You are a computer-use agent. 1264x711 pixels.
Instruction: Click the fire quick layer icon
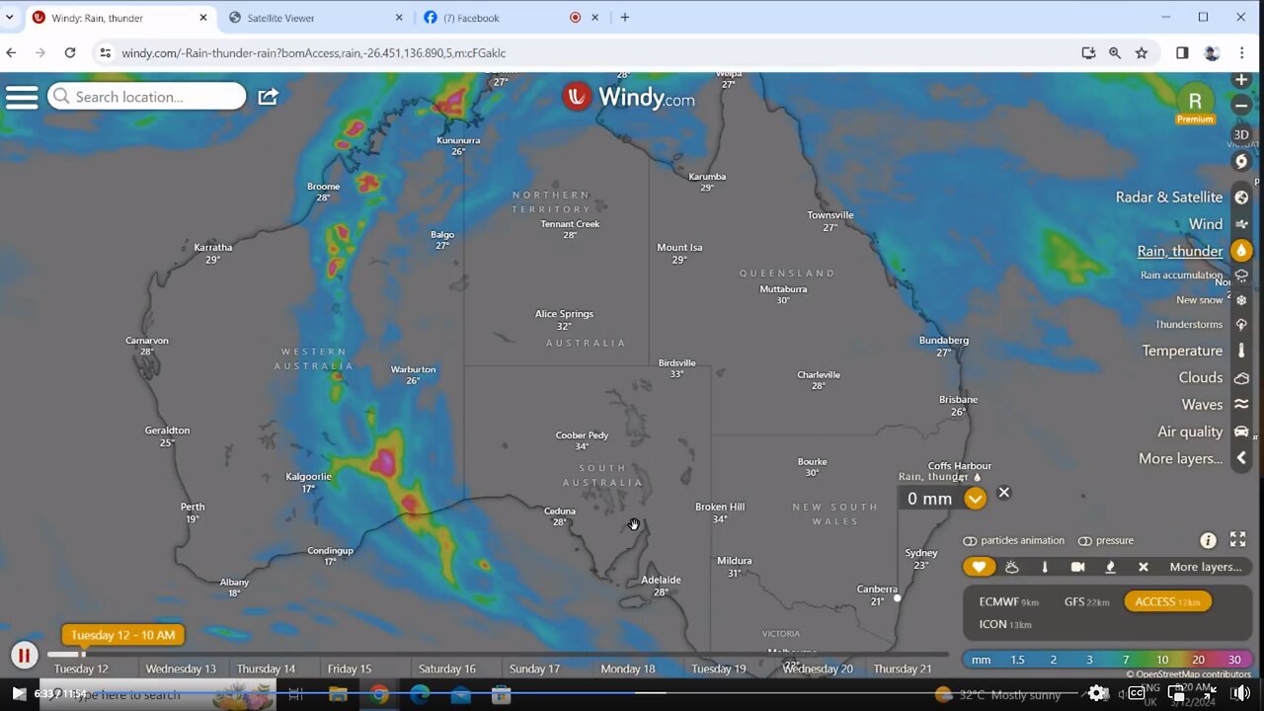click(x=1110, y=567)
